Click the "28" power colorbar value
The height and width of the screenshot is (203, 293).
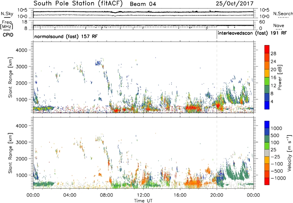click(273, 53)
